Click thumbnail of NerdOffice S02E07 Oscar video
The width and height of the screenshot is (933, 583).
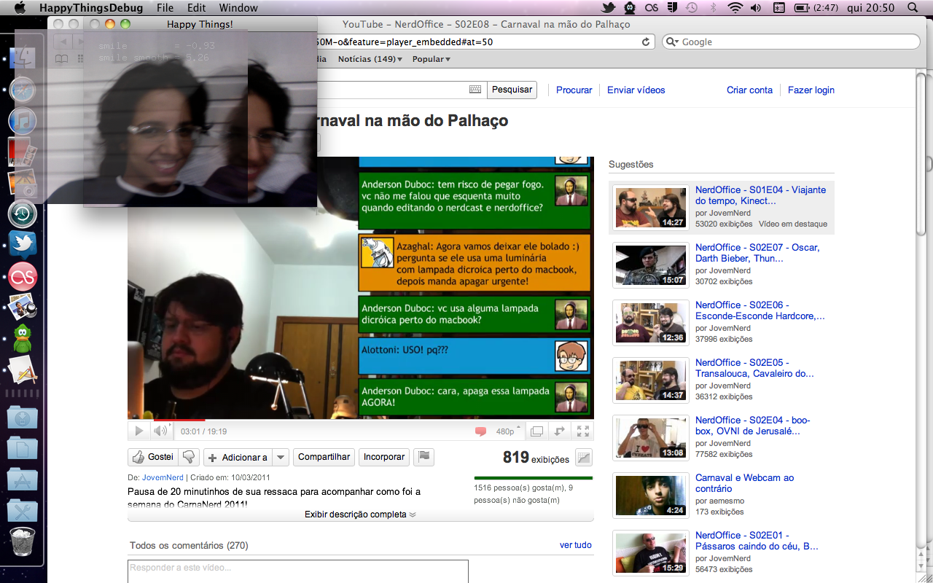point(651,265)
